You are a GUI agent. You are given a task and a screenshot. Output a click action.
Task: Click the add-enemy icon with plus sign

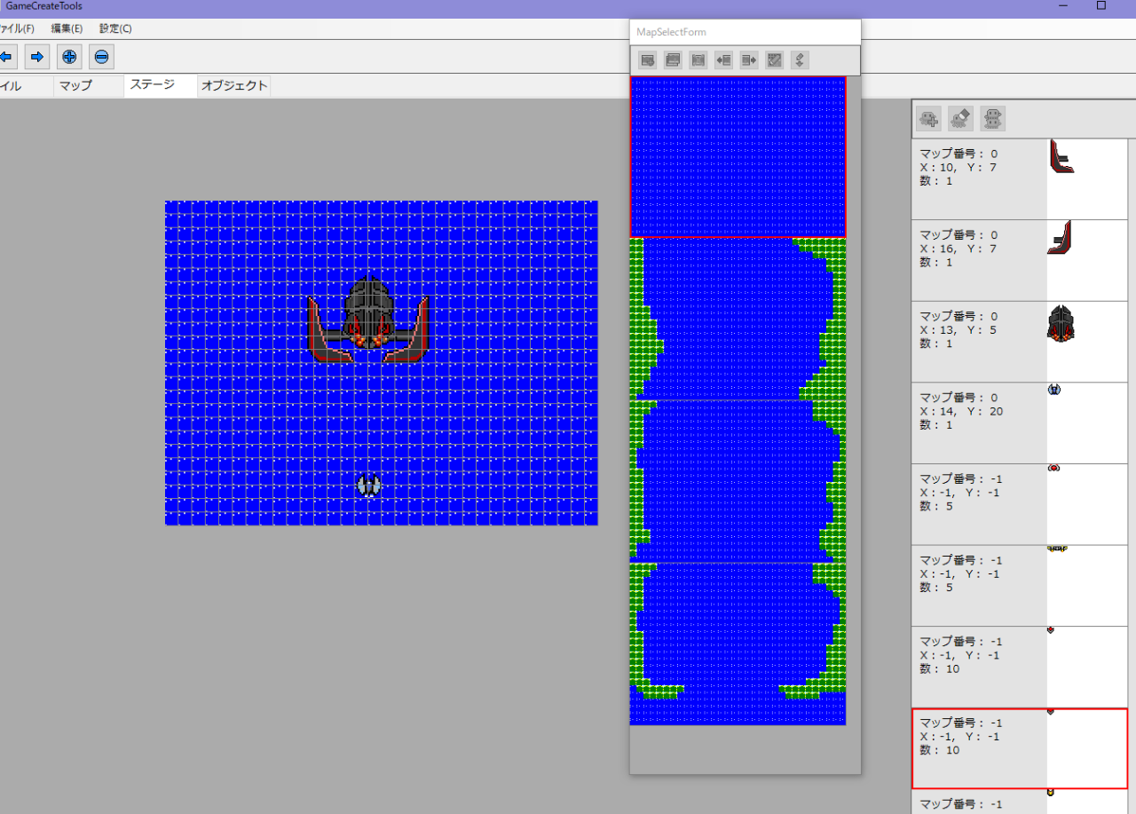[929, 118]
